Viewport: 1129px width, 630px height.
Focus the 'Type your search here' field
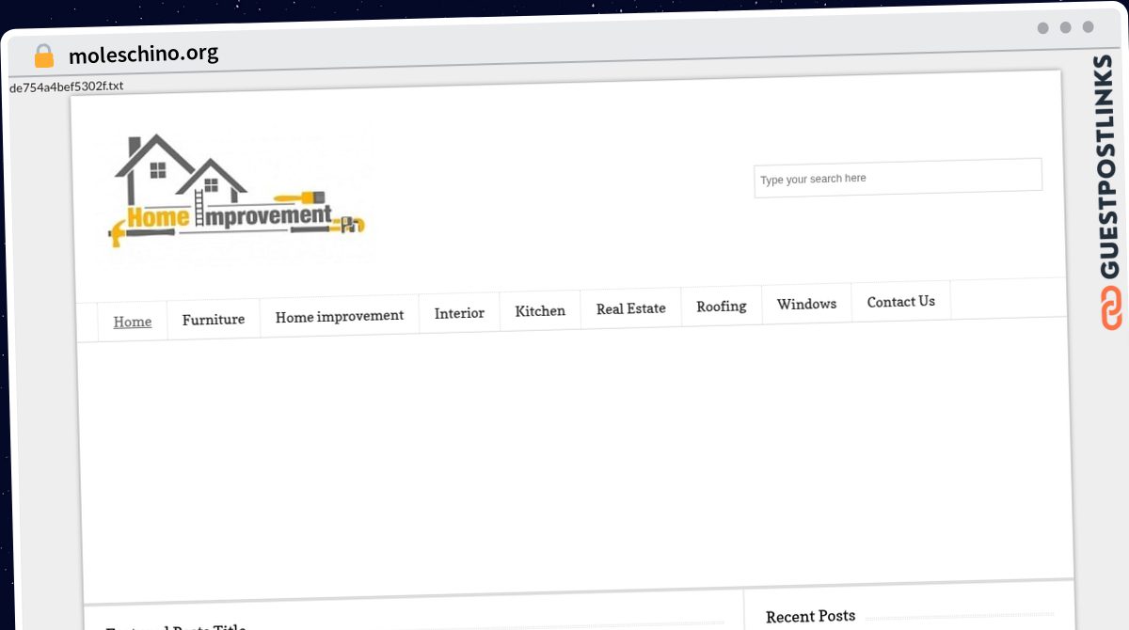click(898, 178)
